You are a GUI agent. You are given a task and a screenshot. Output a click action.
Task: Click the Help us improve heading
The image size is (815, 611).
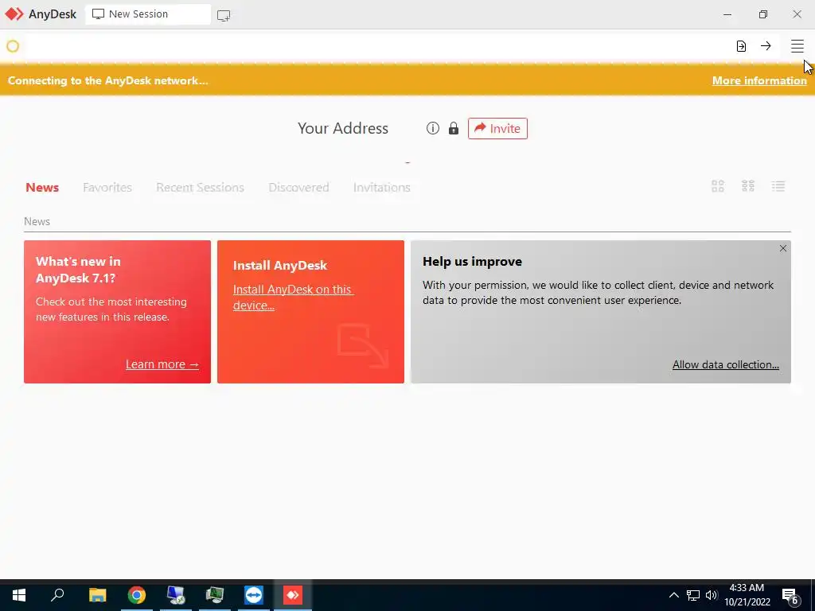(x=473, y=261)
